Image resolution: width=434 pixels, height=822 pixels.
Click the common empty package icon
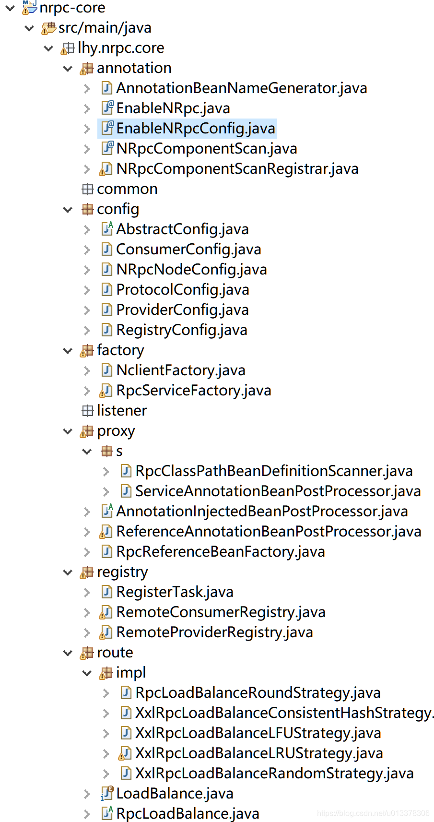click(87, 189)
